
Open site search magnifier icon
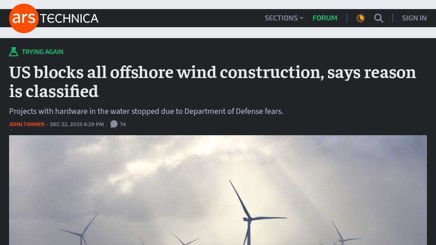(378, 18)
